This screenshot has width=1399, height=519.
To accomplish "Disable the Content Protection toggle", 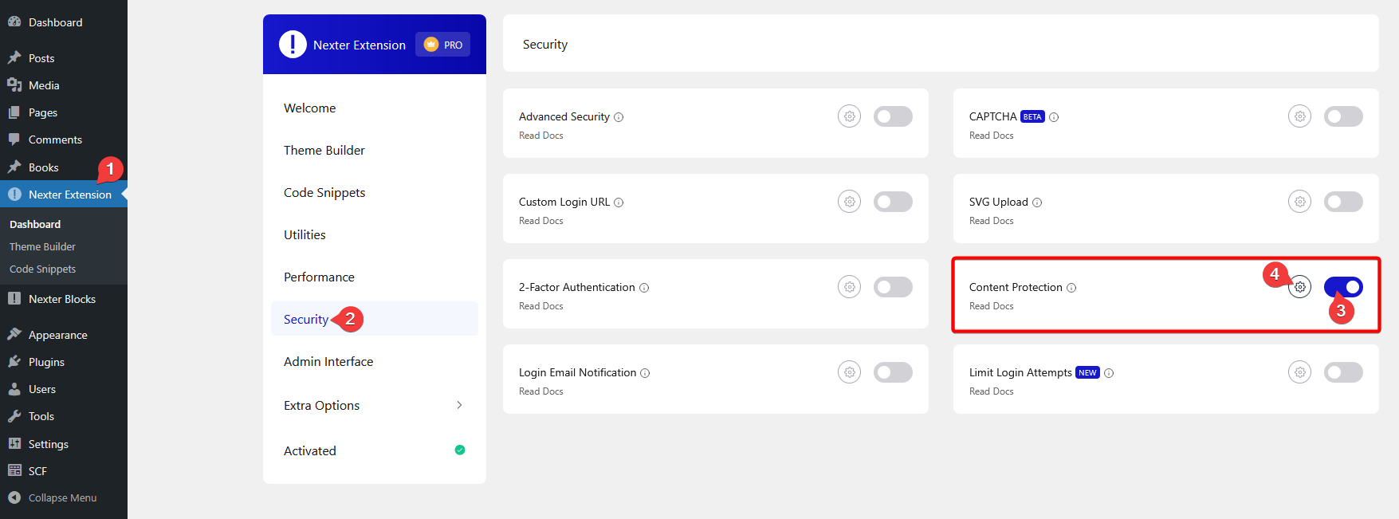I will coord(1343,287).
